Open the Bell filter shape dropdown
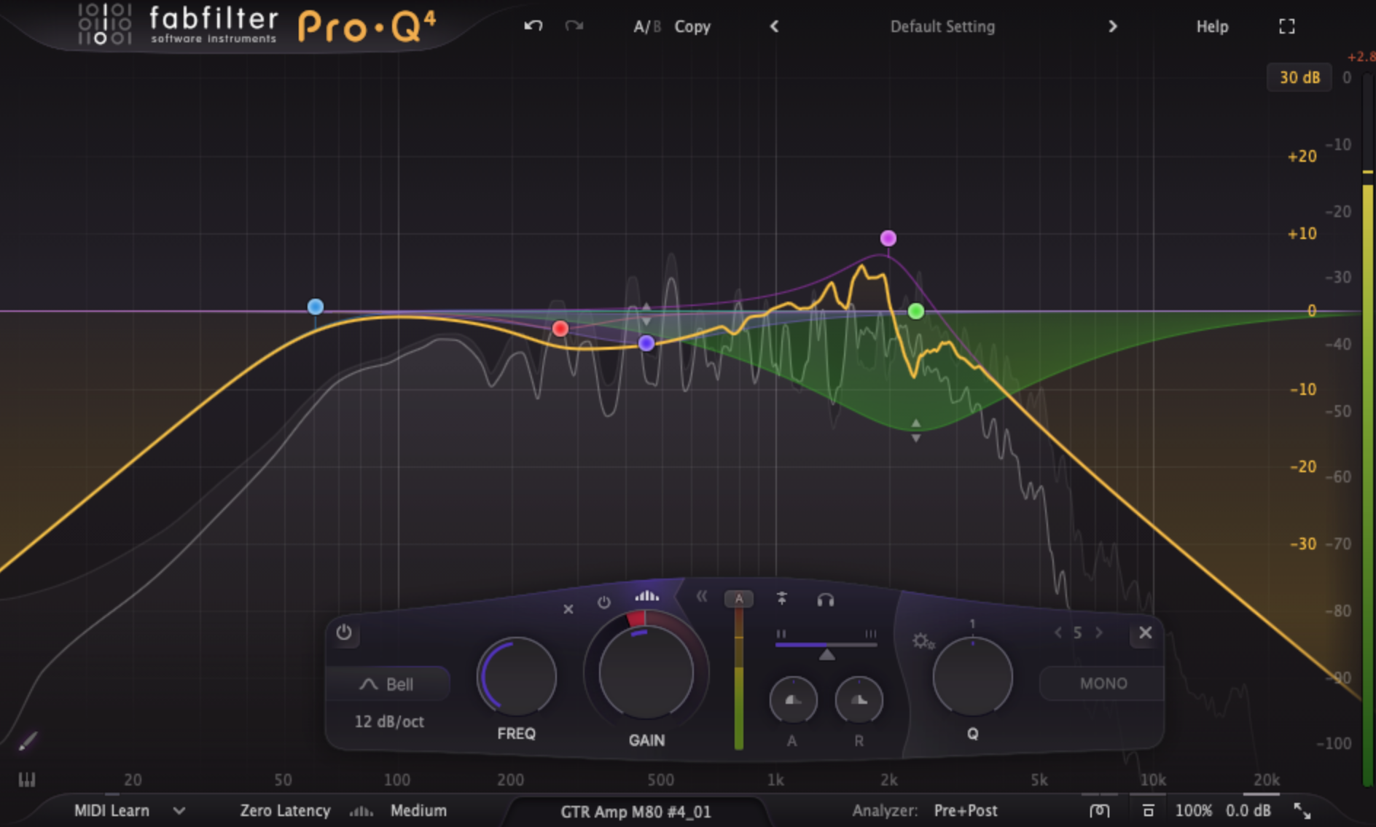The image size is (1376, 827). (387, 684)
